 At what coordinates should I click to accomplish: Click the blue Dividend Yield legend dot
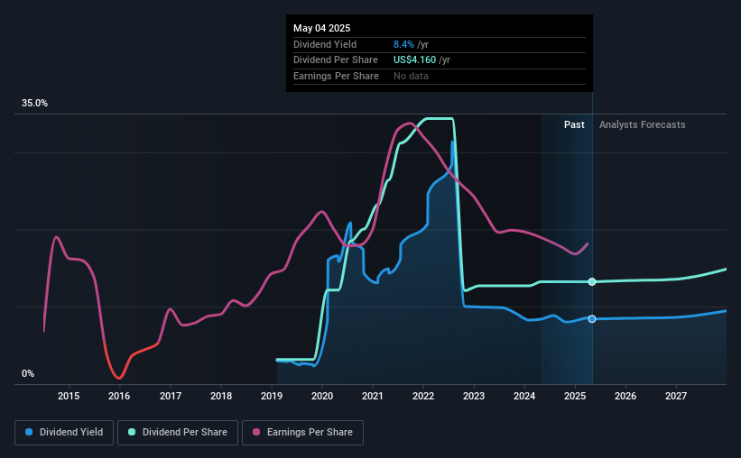[x=29, y=432]
